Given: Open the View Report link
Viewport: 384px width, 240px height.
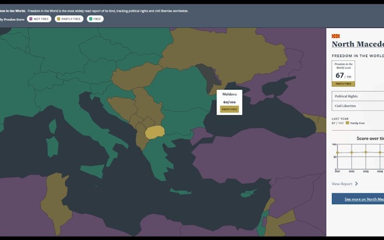Looking at the screenshot, I should [342, 184].
